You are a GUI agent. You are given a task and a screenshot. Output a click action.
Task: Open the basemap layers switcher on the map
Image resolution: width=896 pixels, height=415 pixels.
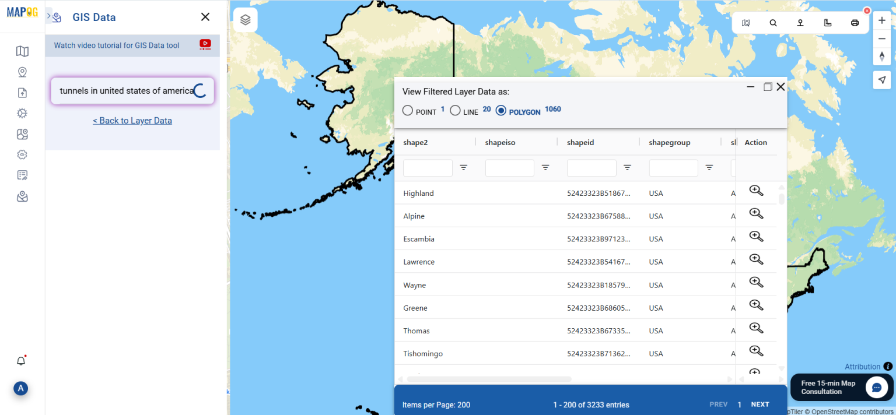tap(245, 19)
